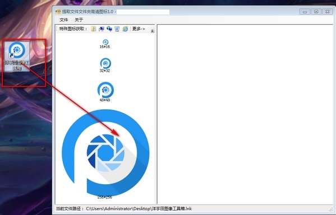Select the 256*256 large icon preview
336x215 pixels.
[x=105, y=153]
